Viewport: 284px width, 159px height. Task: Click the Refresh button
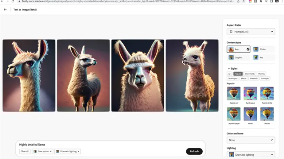tap(194, 151)
